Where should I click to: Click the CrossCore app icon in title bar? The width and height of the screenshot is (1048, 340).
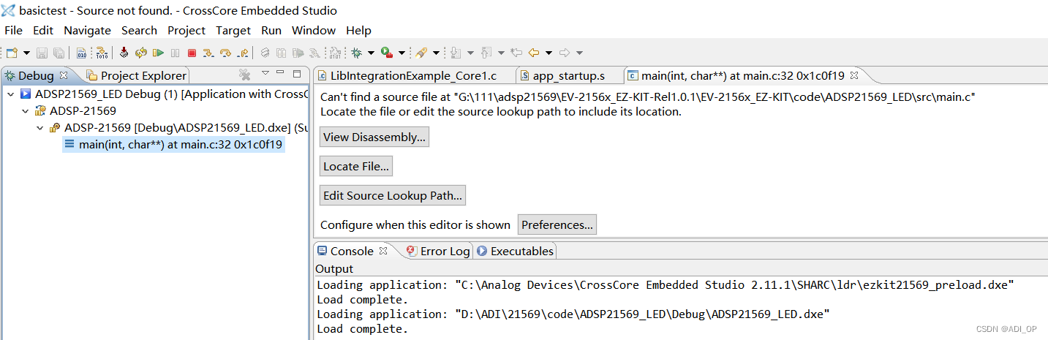8,10
